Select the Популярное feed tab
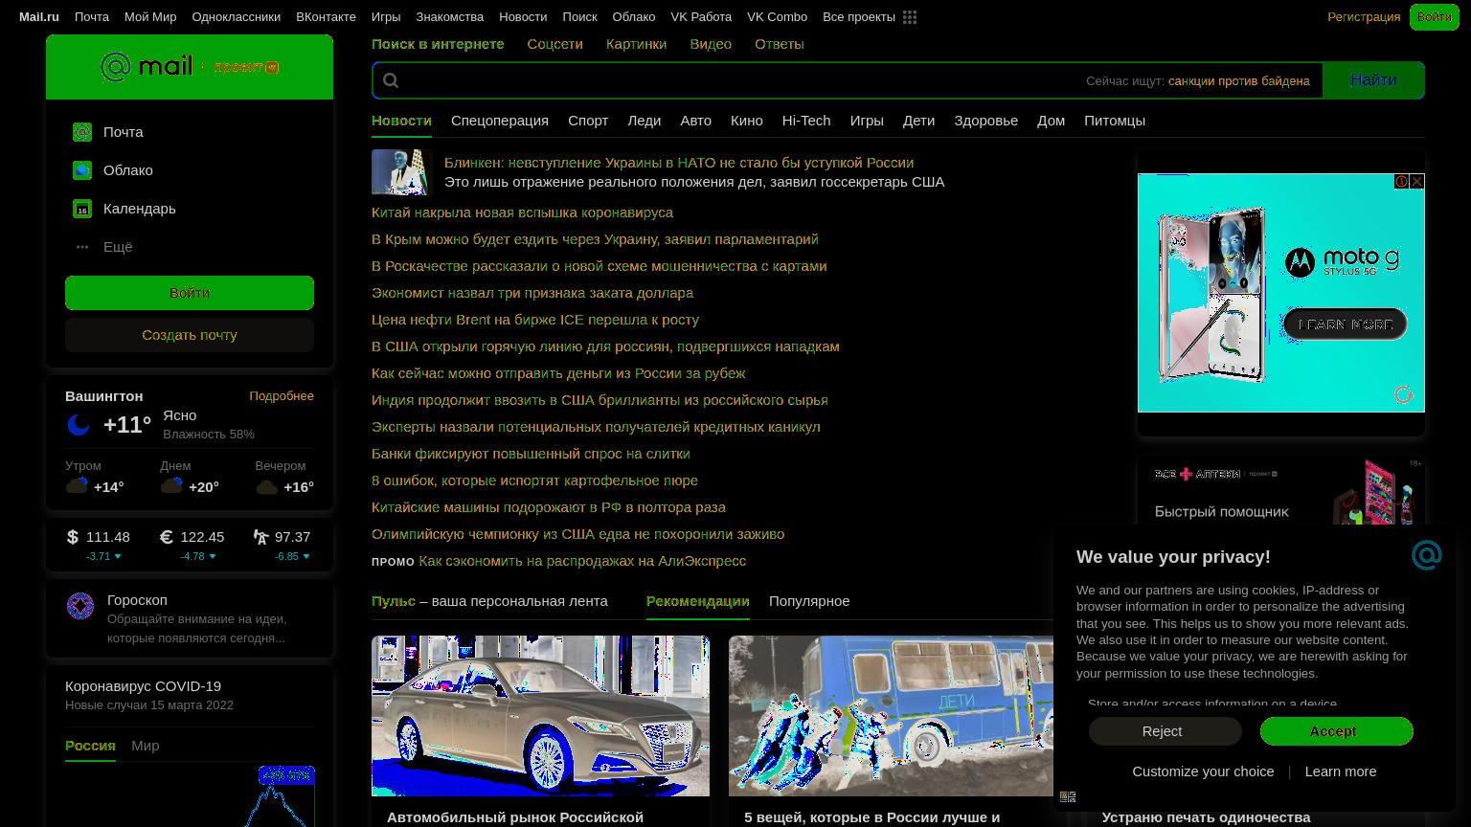 pos(809,601)
